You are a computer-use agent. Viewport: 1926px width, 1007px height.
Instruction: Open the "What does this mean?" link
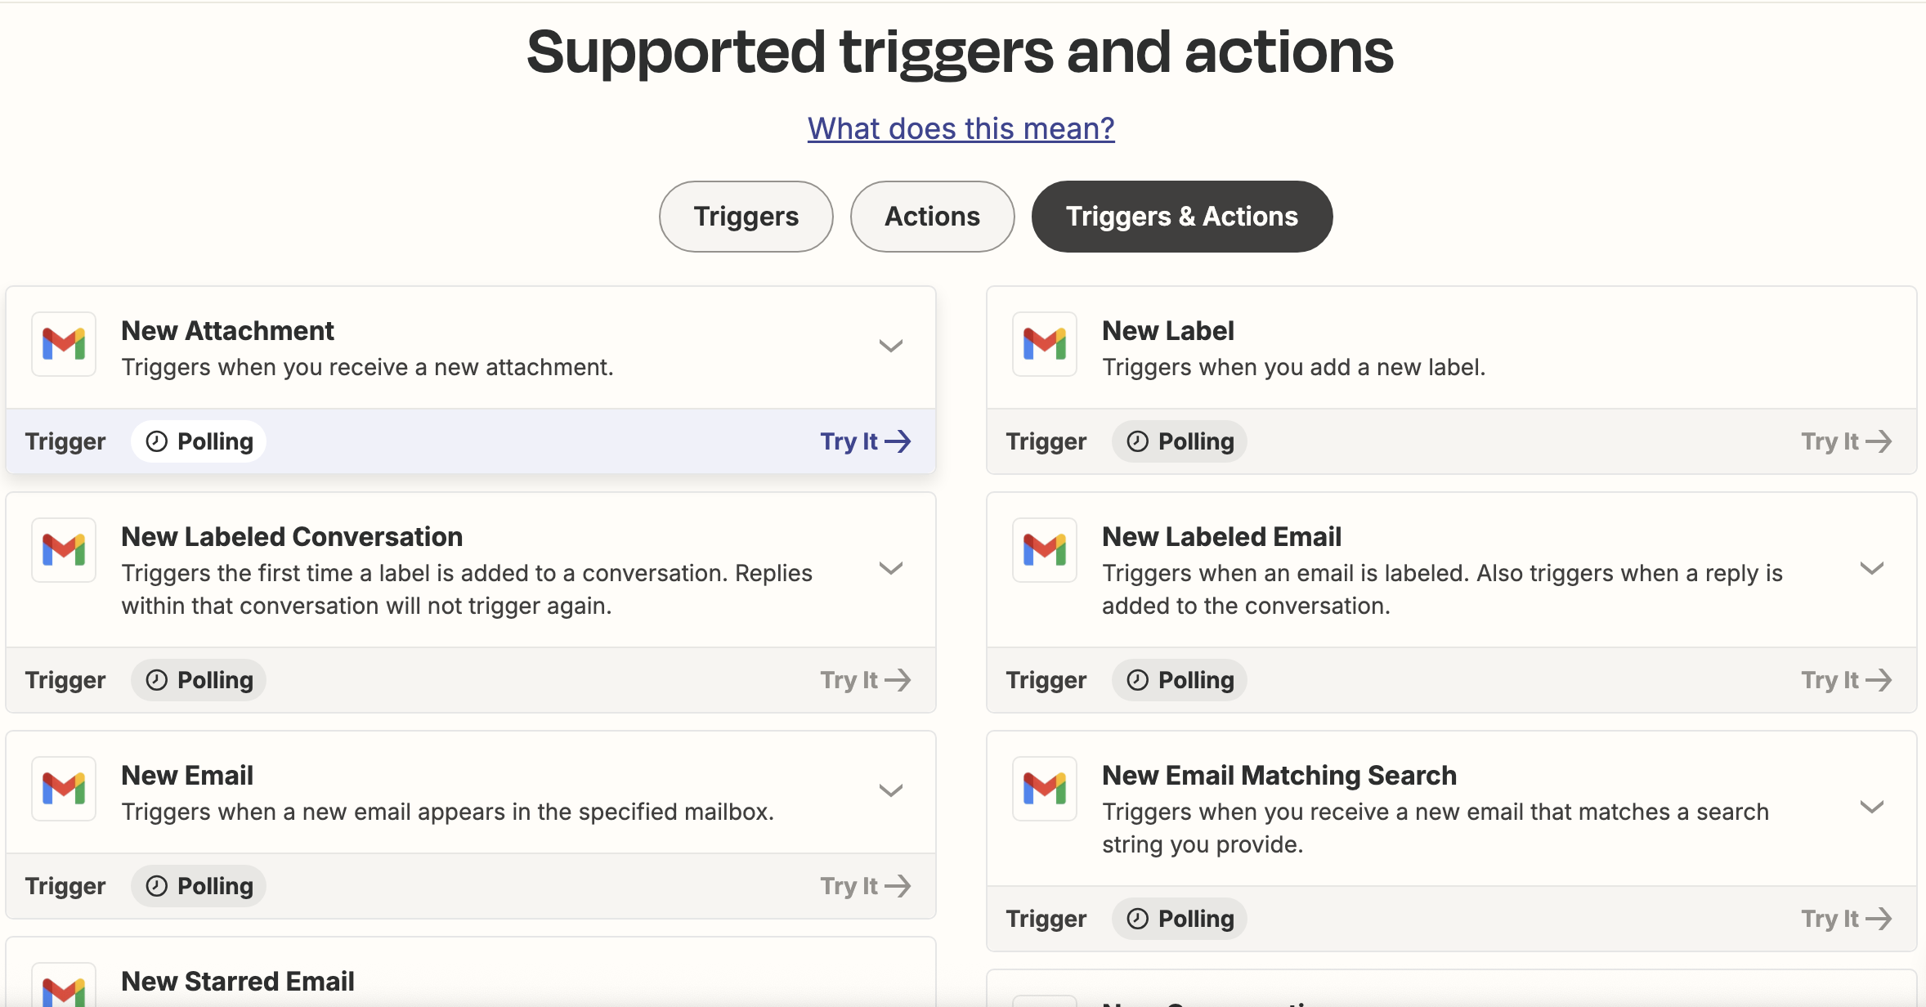(x=961, y=128)
